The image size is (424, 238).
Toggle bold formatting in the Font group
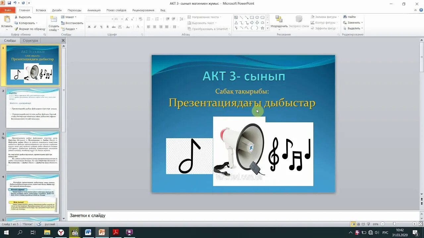pyautogui.click(x=89, y=26)
